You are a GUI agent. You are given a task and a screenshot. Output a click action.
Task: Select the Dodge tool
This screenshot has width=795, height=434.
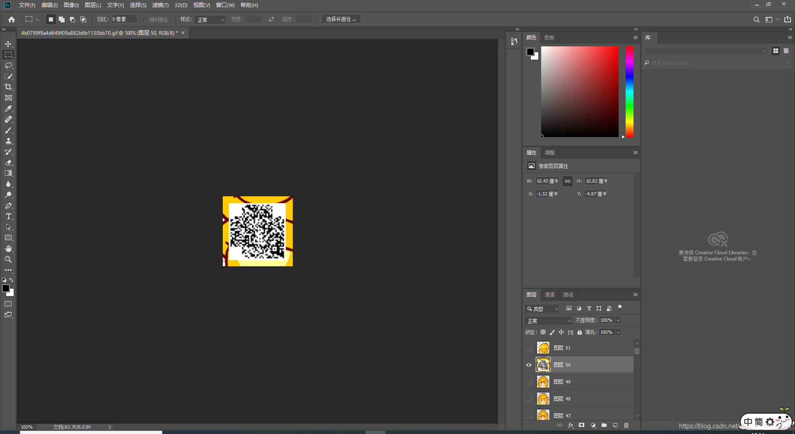(x=8, y=195)
